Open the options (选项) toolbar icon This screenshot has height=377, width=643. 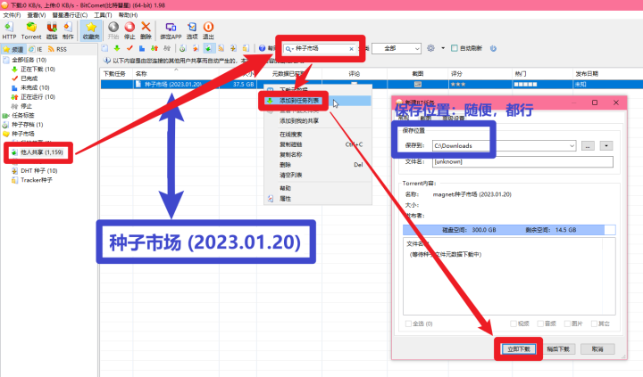click(x=192, y=30)
